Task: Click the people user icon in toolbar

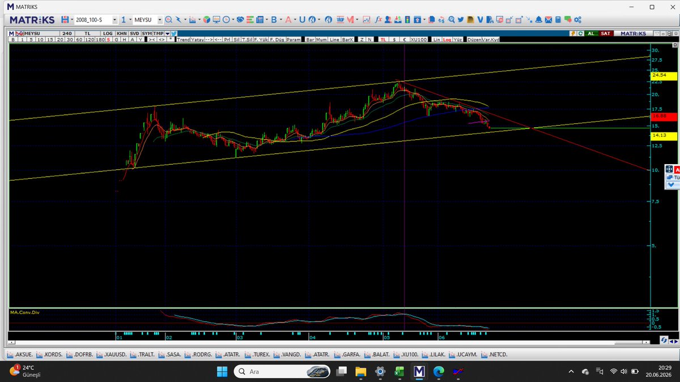Action: pyautogui.click(x=388, y=20)
